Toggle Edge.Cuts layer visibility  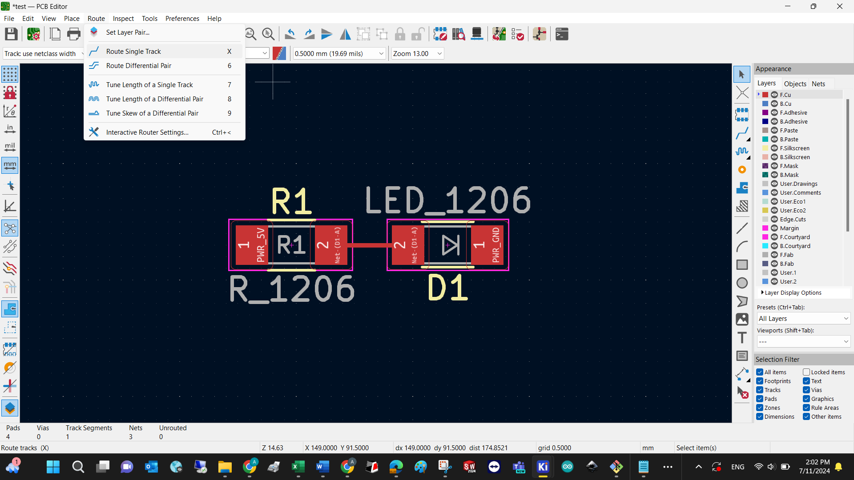point(774,219)
